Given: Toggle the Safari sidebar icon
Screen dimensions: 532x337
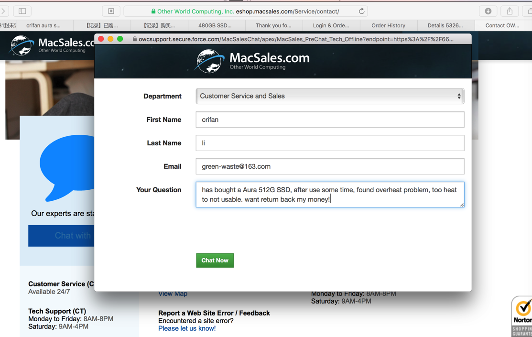Looking at the screenshot, I should click(x=22, y=11).
